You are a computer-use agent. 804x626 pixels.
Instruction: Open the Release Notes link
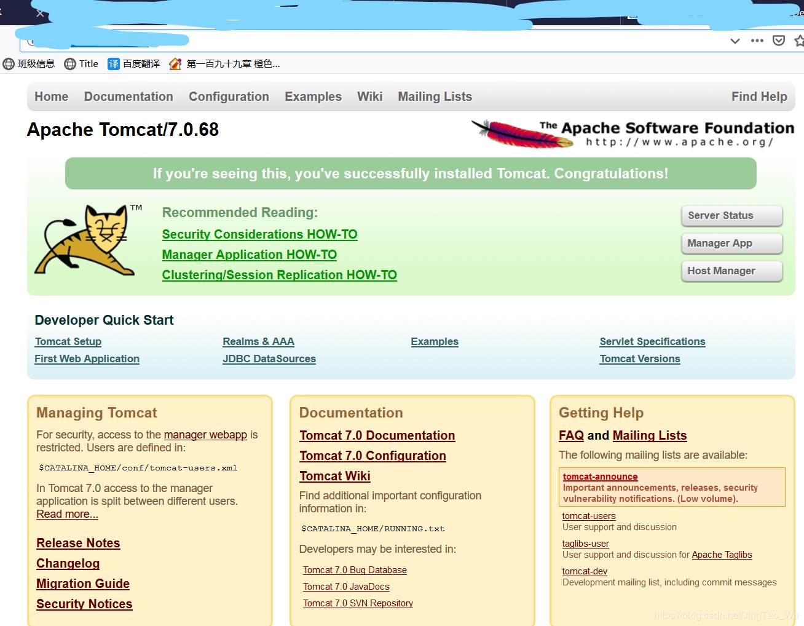[78, 543]
